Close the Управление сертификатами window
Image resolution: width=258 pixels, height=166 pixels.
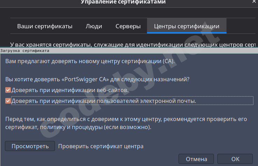coord(254,1)
